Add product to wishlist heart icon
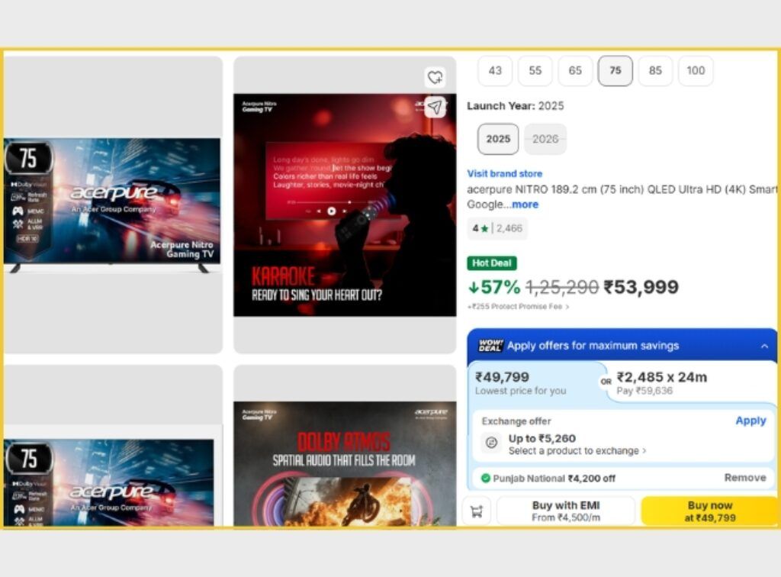The width and height of the screenshot is (781, 577). point(435,77)
